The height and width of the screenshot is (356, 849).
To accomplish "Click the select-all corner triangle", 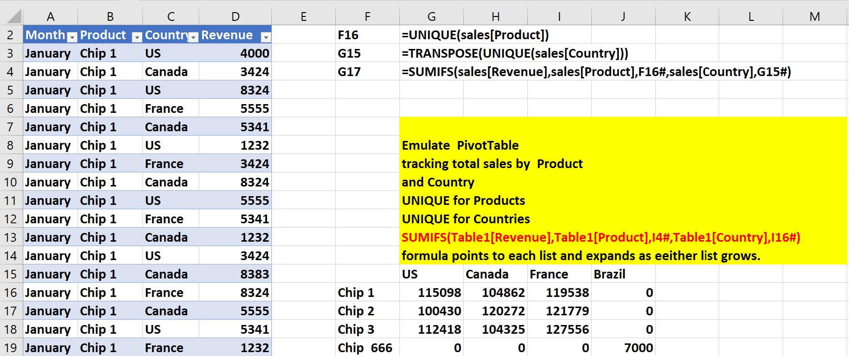I will click(15, 17).
